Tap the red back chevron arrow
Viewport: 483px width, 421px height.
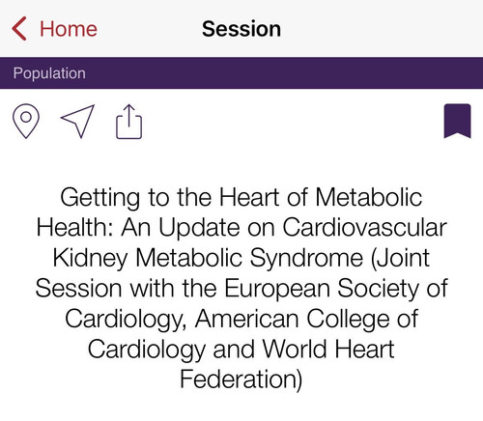[19, 29]
